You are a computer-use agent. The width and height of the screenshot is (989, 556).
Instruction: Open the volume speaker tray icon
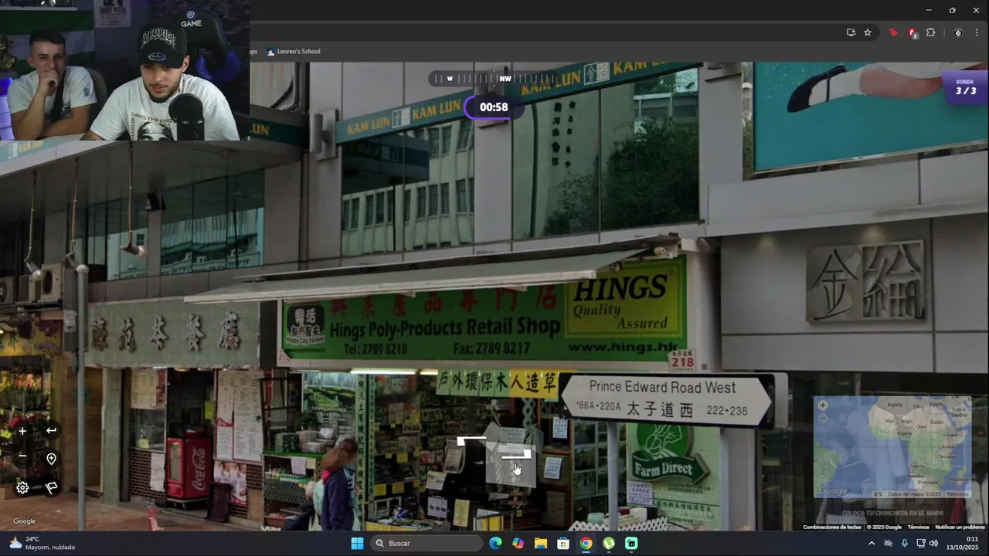pos(934,544)
